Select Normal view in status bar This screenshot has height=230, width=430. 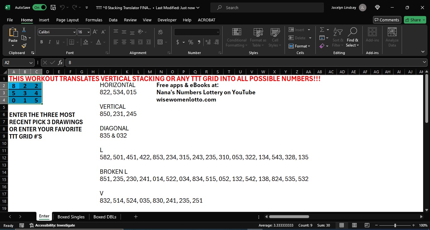coord(342,225)
